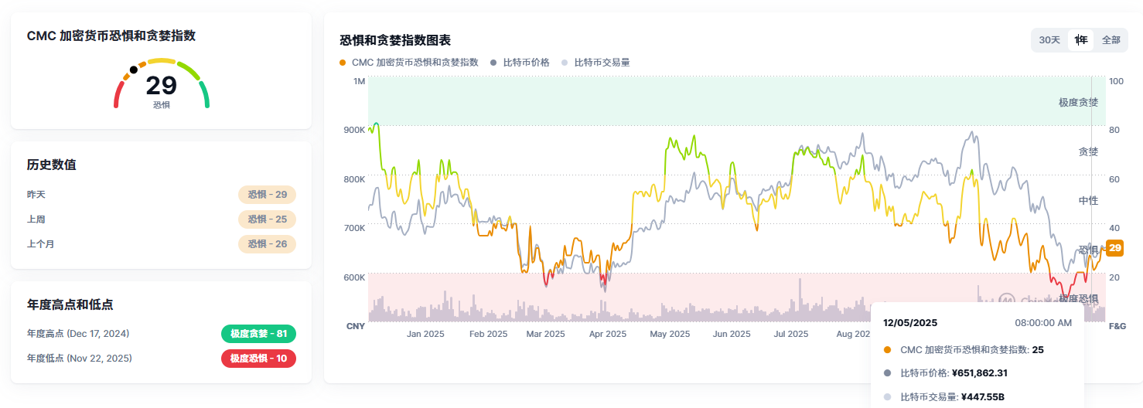Screen dimensions: 1143x408
Task: Select the 30天 time range tab
Action: 1049,40
